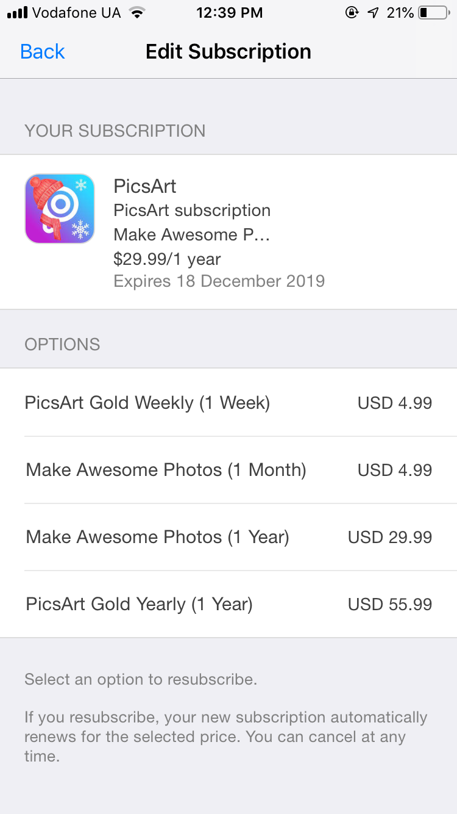This screenshot has width=457, height=814.
Task: Tap the $29.99/1 year current price
Action: pyautogui.click(x=167, y=259)
